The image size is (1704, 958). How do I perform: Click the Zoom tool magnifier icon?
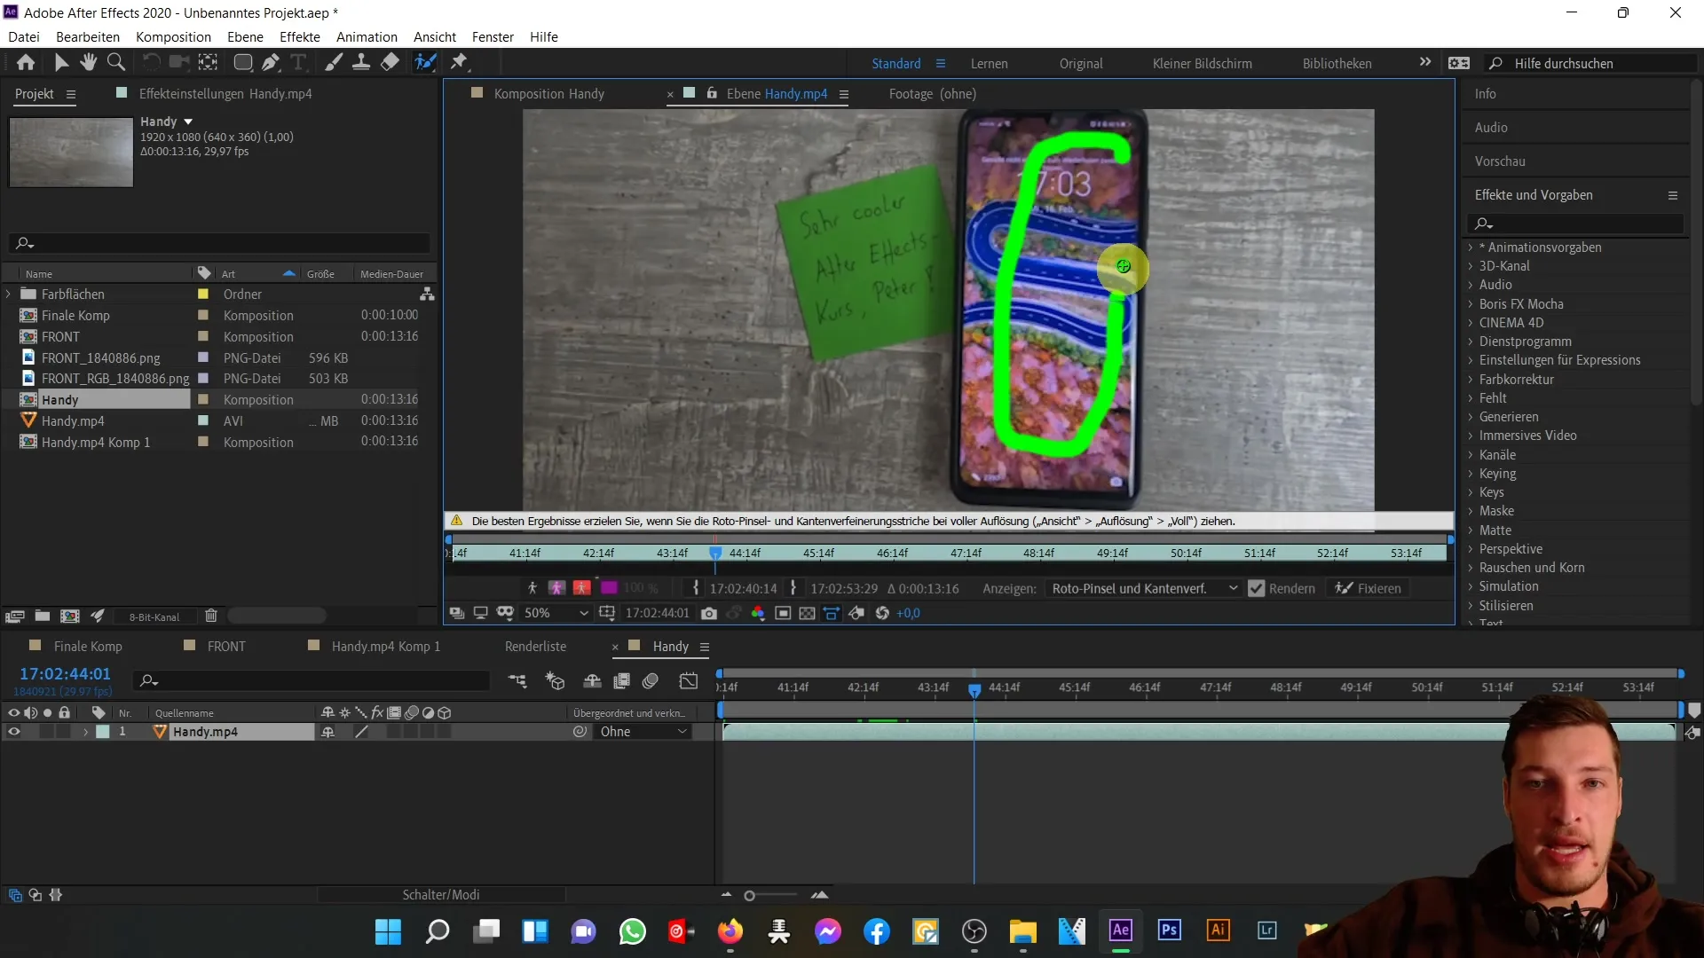coord(114,62)
